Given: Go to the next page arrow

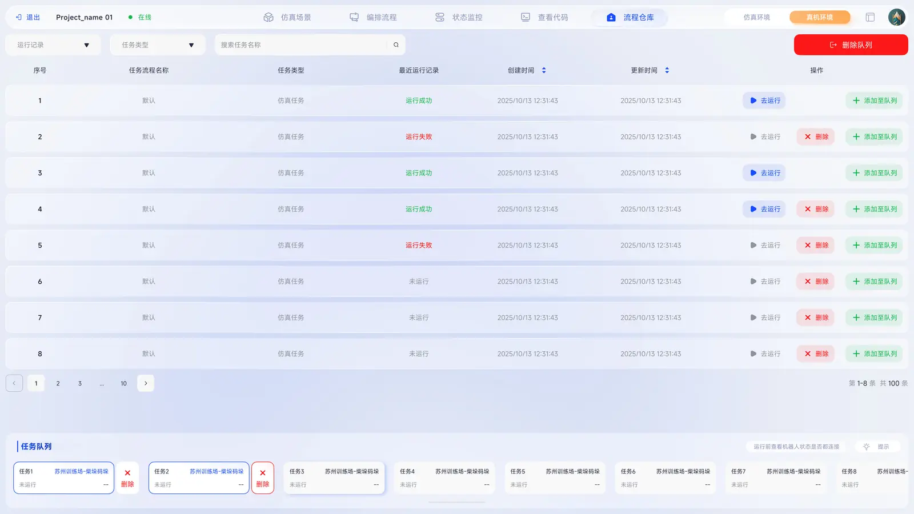Looking at the screenshot, I should 146,383.
